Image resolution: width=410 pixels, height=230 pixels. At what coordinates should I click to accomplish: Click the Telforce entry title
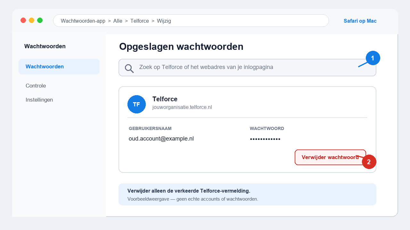coord(165,99)
